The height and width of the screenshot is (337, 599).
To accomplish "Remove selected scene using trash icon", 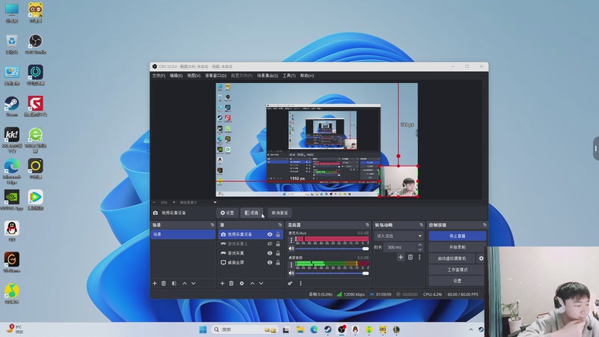I will (x=165, y=283).
